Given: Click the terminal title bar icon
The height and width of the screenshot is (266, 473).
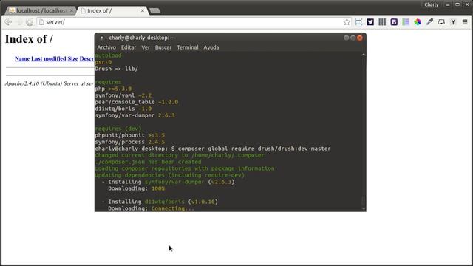Looking at the screenshot, I should (x=102, y=38).
